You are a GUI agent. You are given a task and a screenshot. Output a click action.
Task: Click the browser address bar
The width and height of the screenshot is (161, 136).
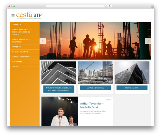(76, 6)
